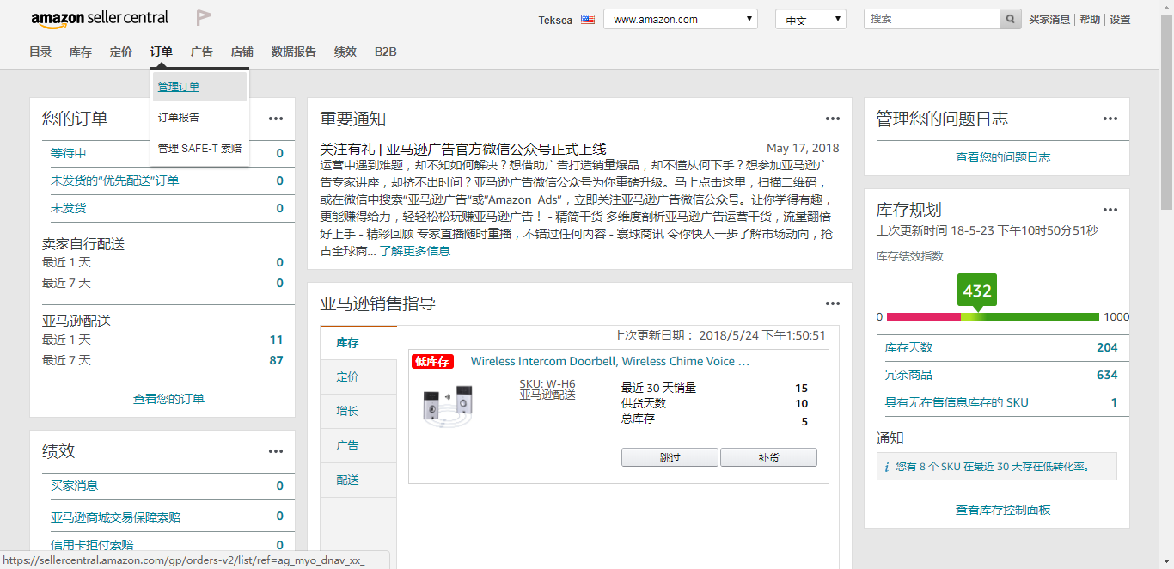Click the 未发货 orders link
The height and width of the screenshot is (569, 1174).
click(x=68, y=208)
